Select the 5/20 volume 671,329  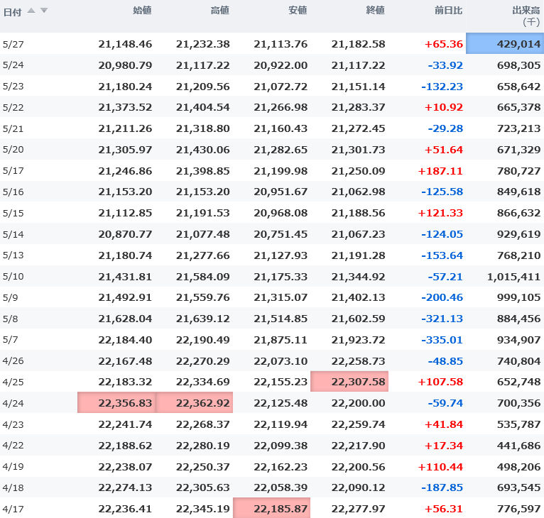point(519,150)
